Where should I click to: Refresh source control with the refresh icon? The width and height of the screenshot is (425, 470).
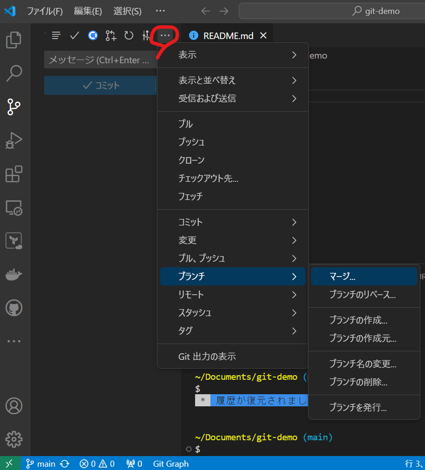pyautogui.click(x=129, y=35)
